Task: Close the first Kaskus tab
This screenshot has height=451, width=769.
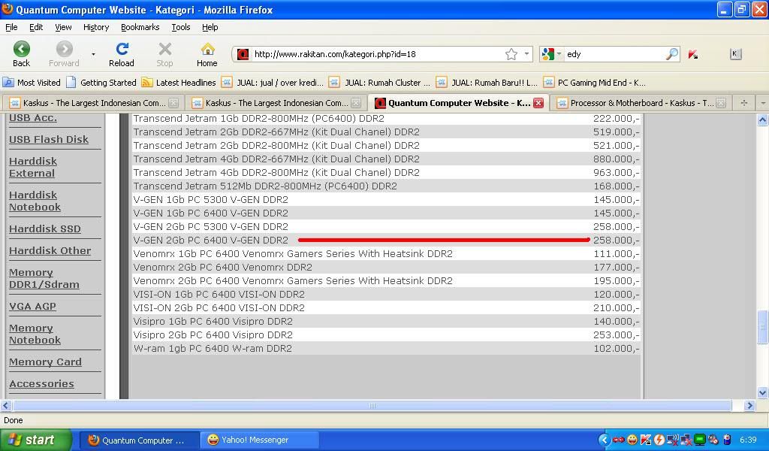Action: 173,103
